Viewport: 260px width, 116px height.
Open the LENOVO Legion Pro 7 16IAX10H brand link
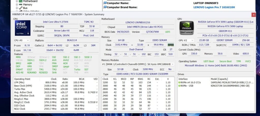[214, 7]
